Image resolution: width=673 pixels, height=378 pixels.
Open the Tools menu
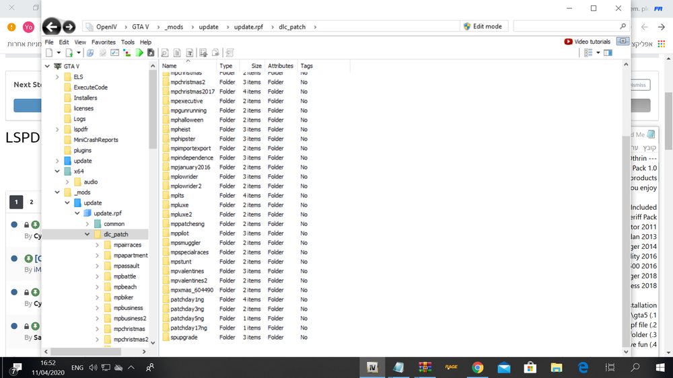click(128, 42)
